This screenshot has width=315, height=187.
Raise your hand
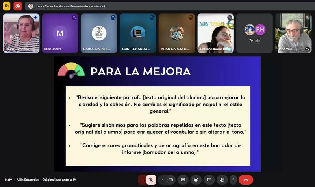click(x=222, y=180)
